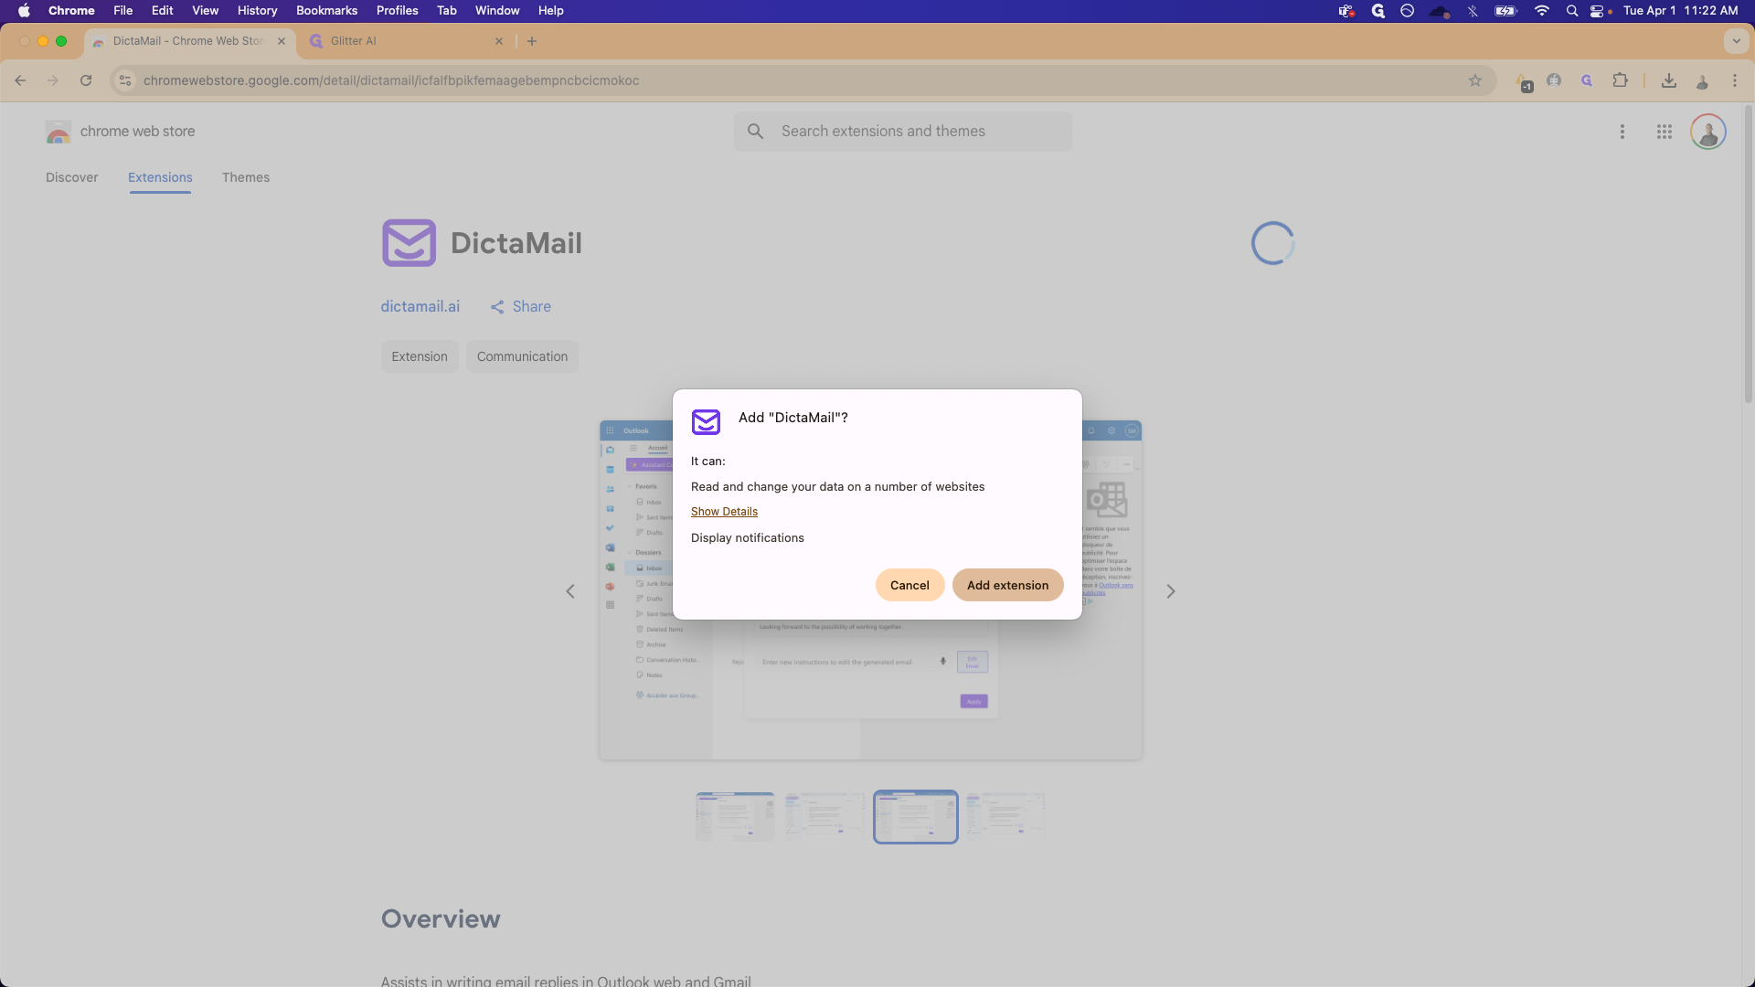Select the first screenshot thumbnail
Viewport: 1755px width, 987px height.
point(735,816)
